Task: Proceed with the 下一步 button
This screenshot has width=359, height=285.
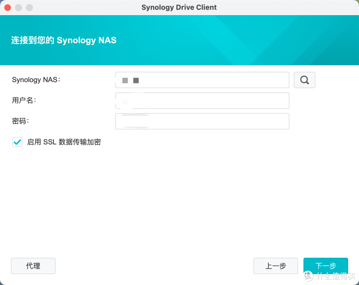Action: pos(325,266)
